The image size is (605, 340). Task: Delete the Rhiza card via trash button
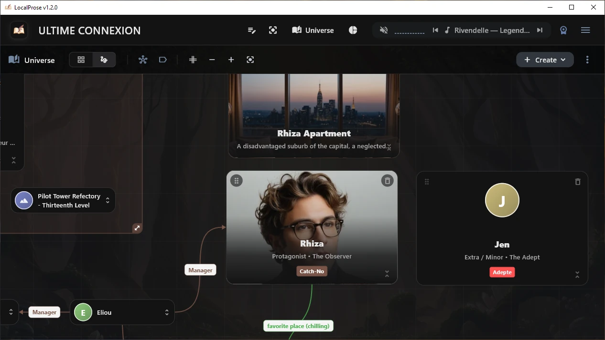tap(387, 180)
